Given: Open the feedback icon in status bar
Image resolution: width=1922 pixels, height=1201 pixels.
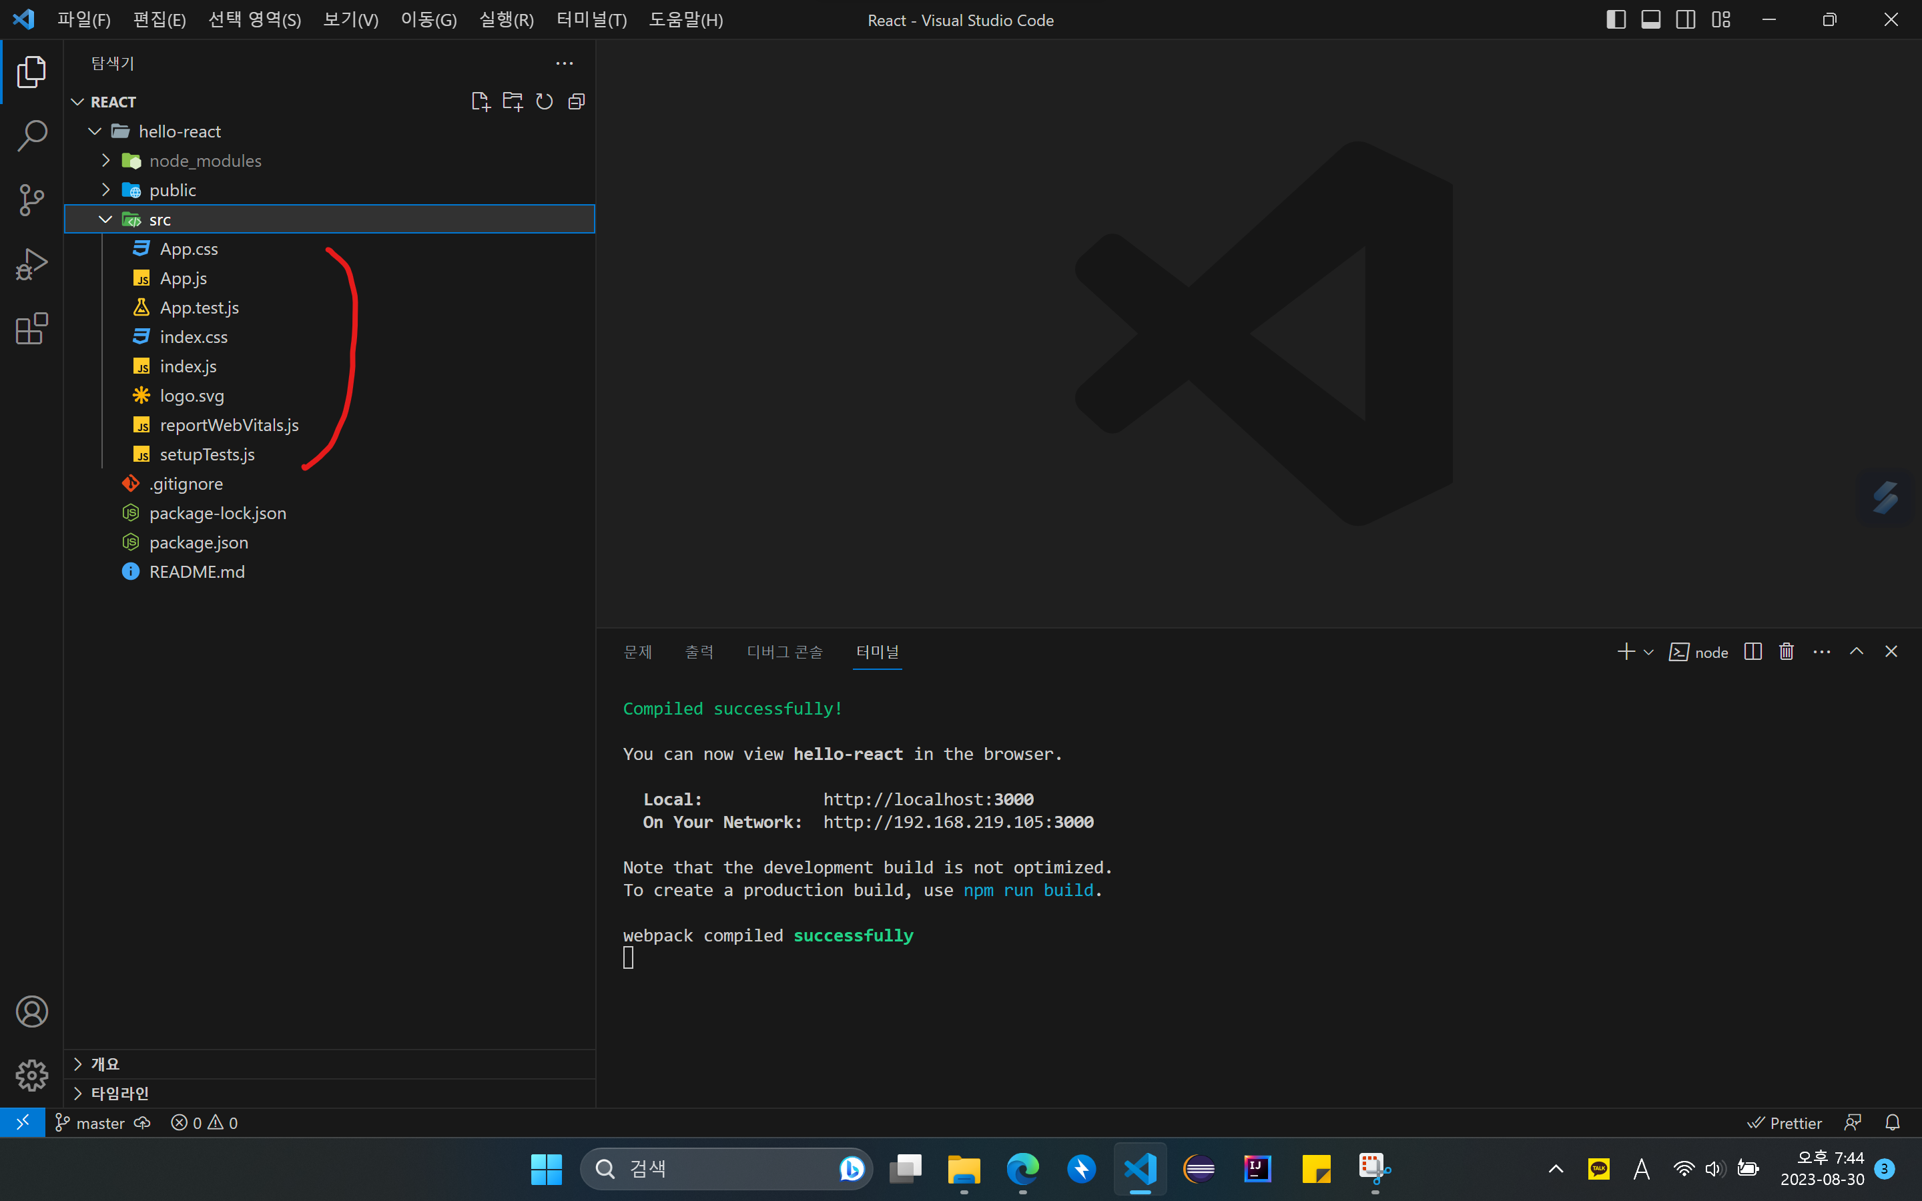Looking at the screenshot, I should click(x=1853, y=1122).
